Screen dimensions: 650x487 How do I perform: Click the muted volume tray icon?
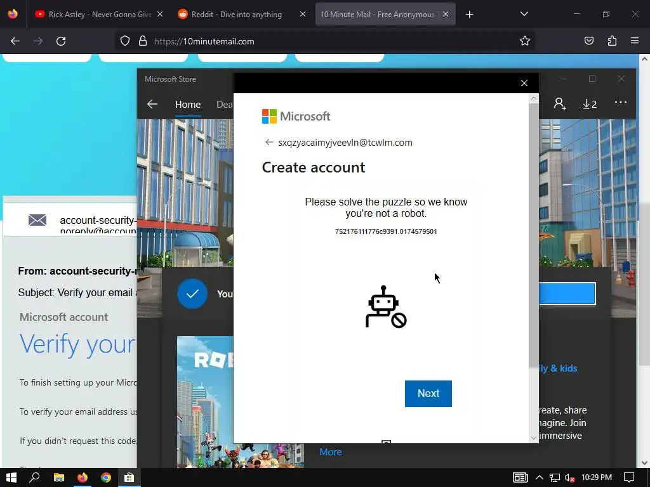tap(569, 477)
